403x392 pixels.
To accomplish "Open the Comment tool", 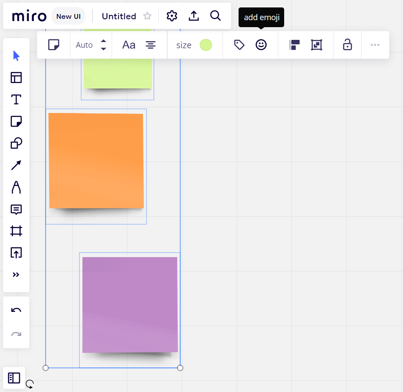I will (16, 209).
